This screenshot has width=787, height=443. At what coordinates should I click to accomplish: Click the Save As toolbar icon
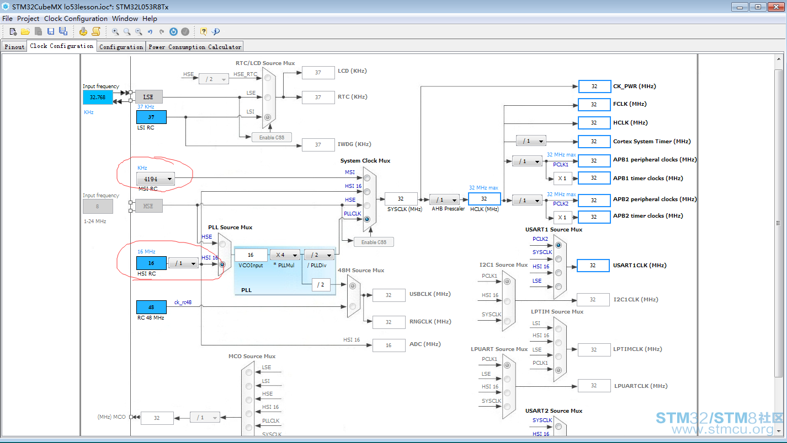click(x=63, y=31)
